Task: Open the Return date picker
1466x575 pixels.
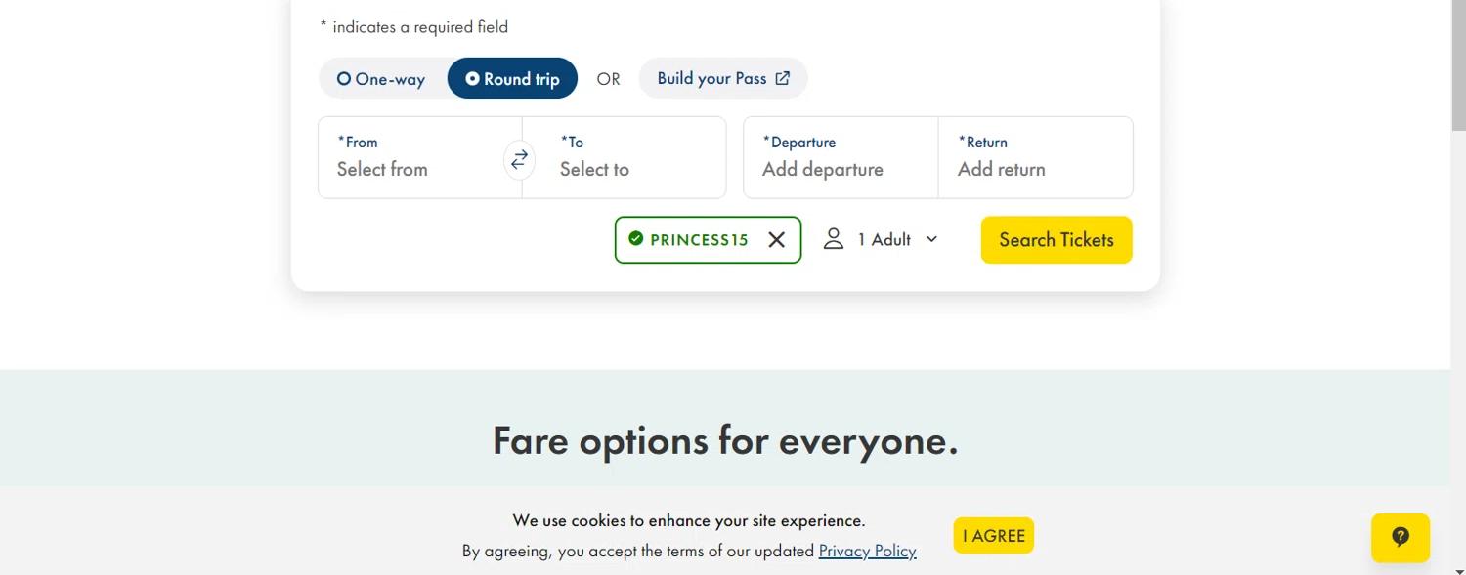Action: tap(1036, 157)
